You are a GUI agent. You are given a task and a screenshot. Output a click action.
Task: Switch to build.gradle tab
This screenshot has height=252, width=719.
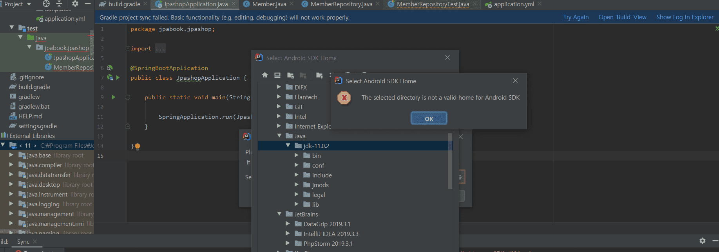tap(124, 4)
